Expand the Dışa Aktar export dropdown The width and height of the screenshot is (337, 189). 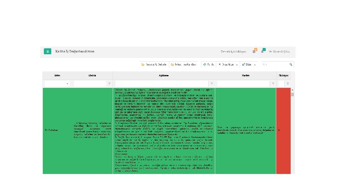click(x=228, y=64)
